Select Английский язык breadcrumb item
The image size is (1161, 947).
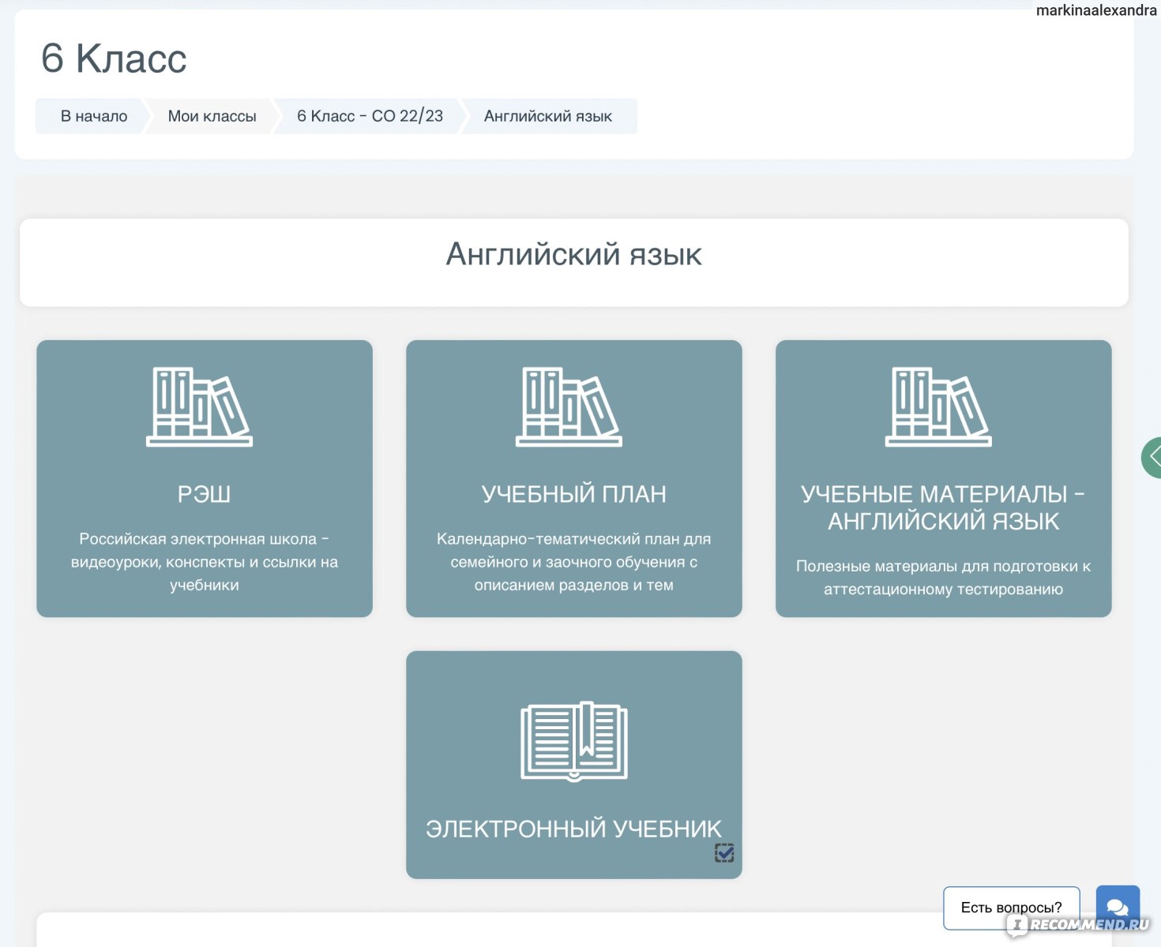coord(548,116)
